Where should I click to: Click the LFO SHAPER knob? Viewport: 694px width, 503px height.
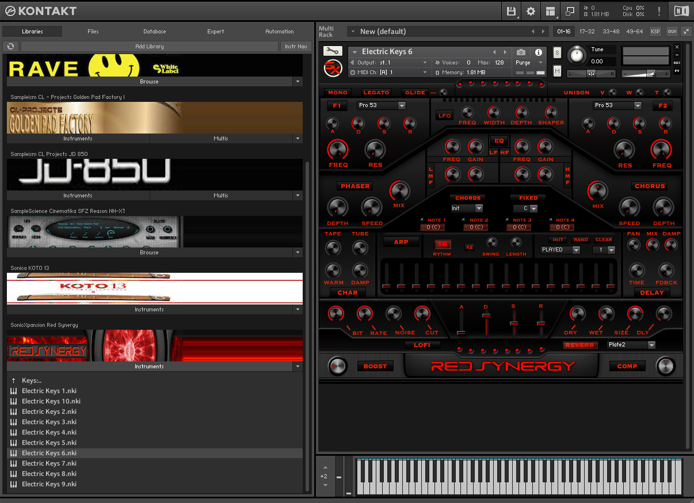(x=551, y=112)
